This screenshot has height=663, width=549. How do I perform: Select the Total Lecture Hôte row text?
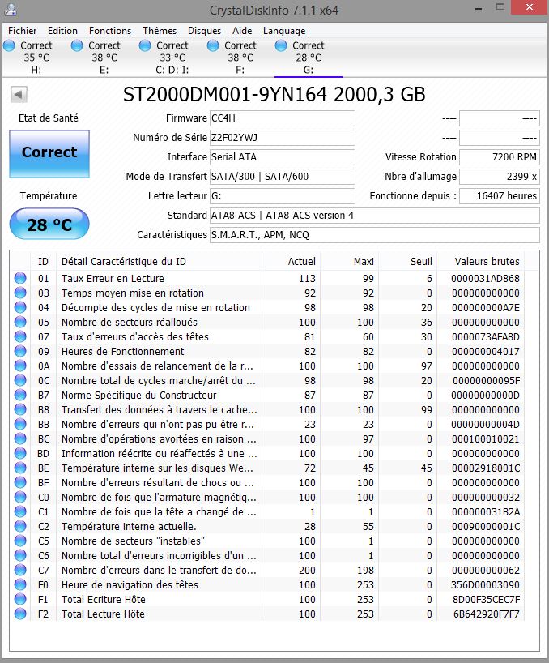tap(103, 614)
